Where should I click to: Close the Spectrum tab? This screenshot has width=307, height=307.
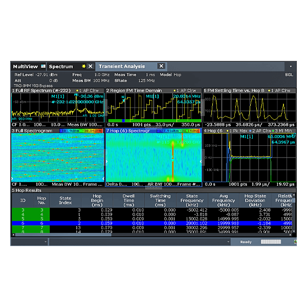pos(90,66)
